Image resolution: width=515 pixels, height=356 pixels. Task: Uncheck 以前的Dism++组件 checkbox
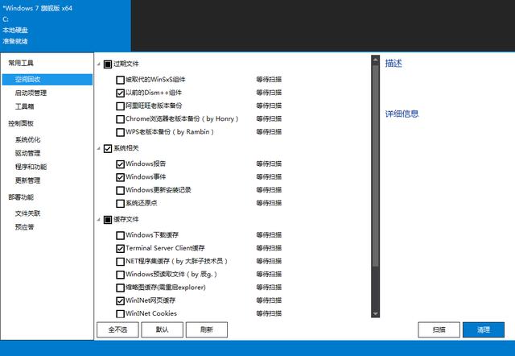tap(120, 93)
